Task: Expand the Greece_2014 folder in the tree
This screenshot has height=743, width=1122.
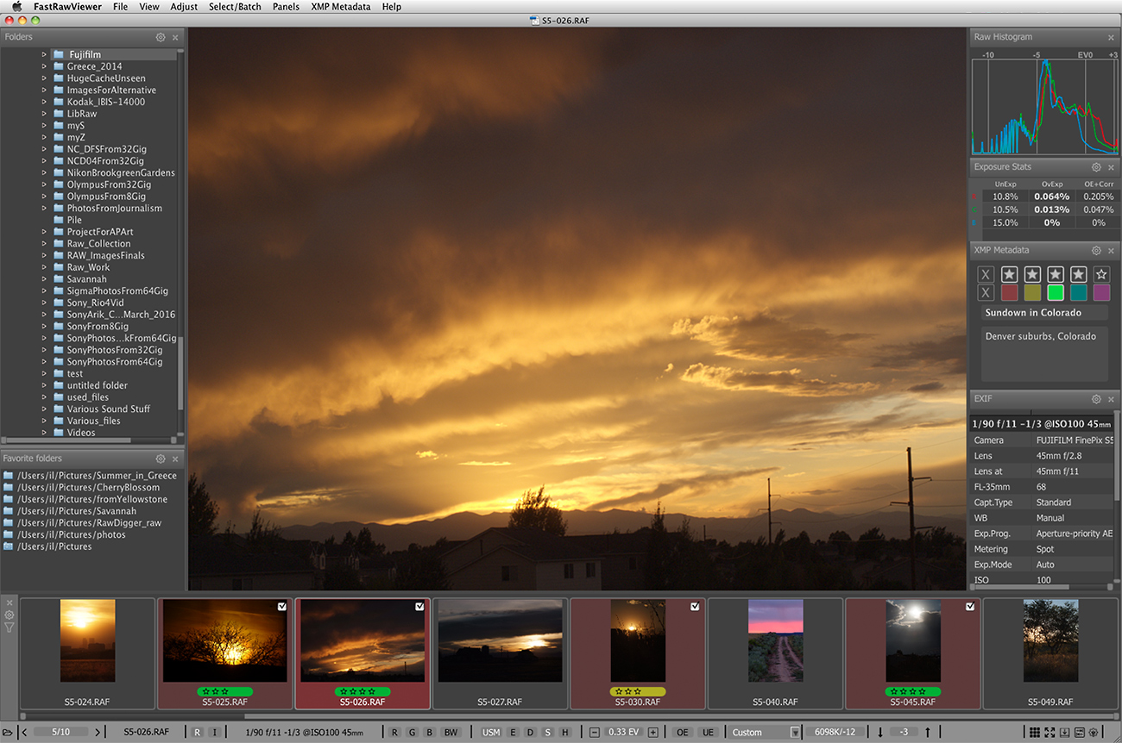Action: [x=45, y=66]
